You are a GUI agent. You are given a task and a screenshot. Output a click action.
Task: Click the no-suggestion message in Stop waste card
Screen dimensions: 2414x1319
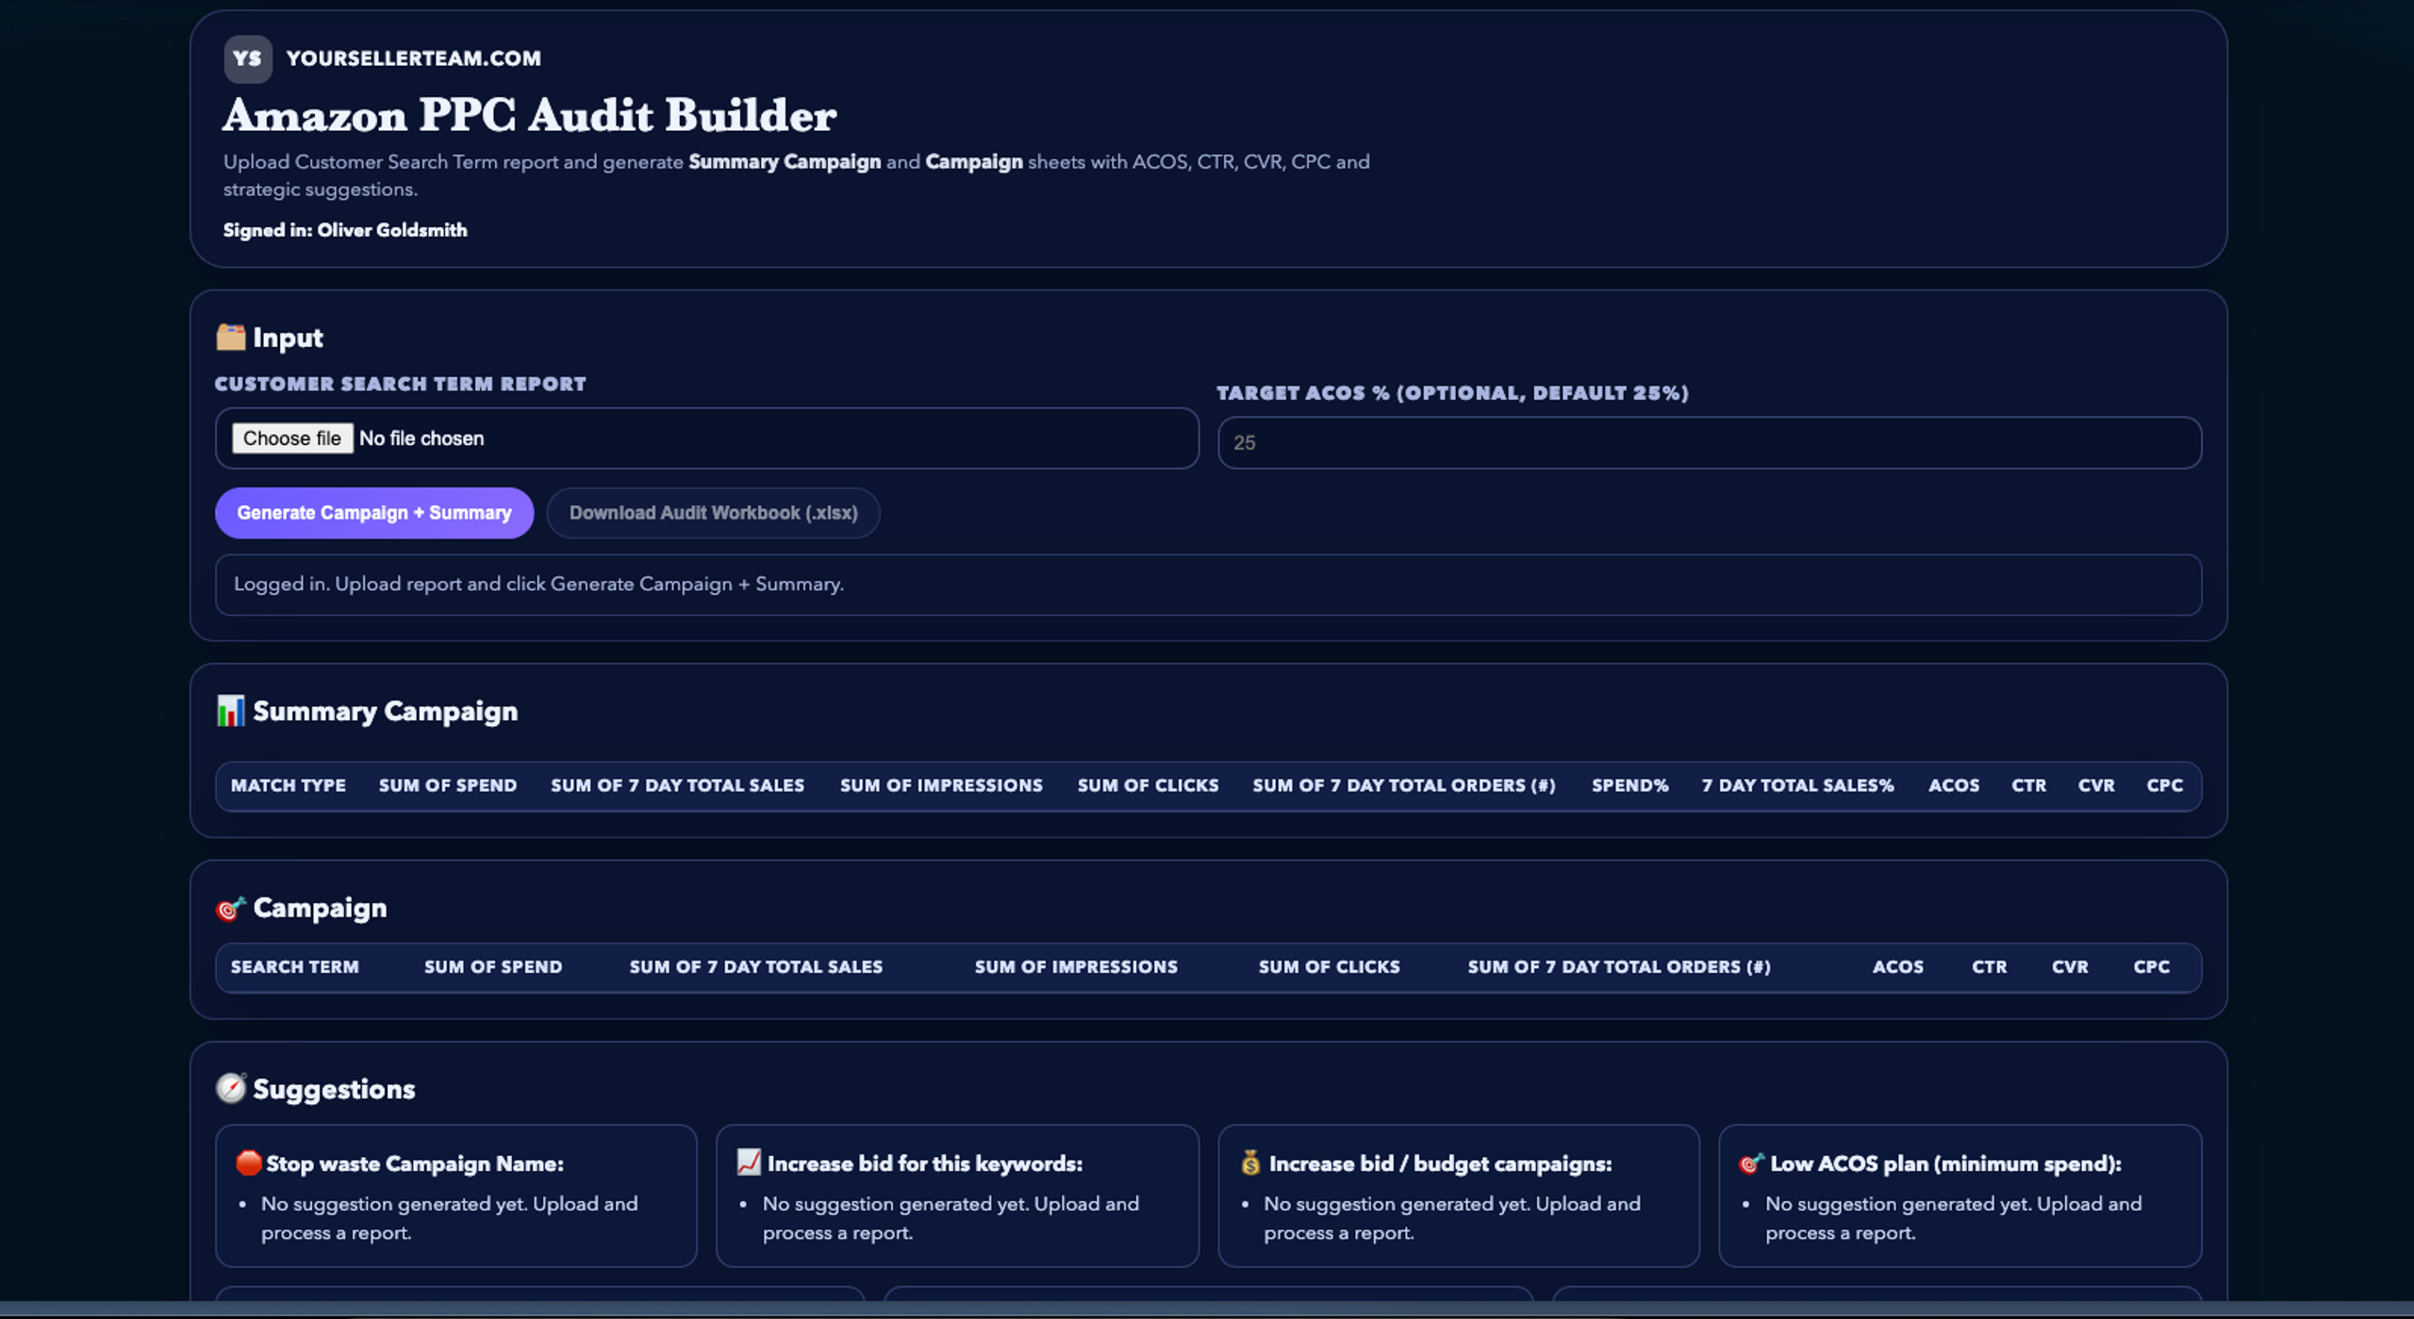click(450, 1218)
